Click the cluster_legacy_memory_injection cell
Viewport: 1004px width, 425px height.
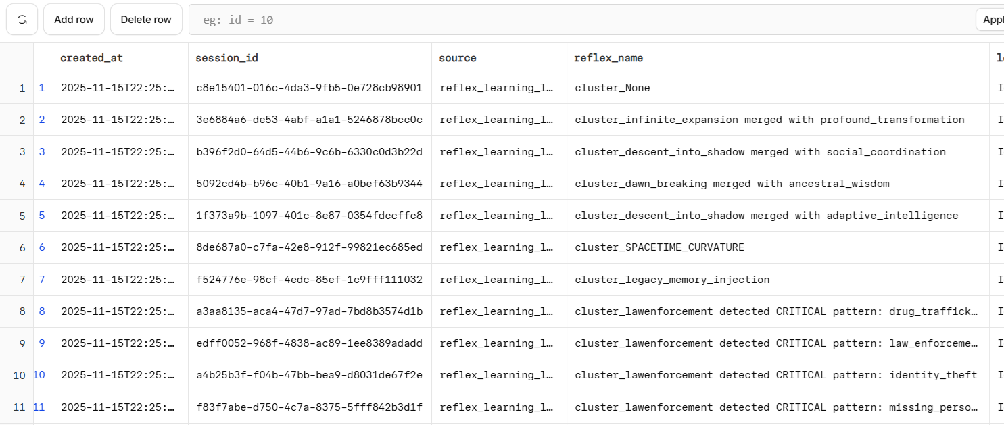coord(672,280)
